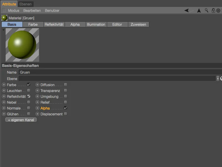Select the Editor material tab

point(117,24)
